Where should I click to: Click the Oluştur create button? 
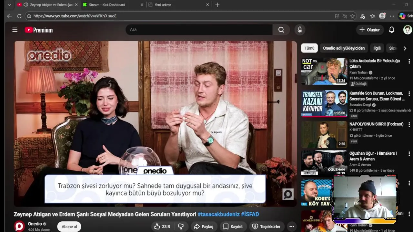coord(369,30)
